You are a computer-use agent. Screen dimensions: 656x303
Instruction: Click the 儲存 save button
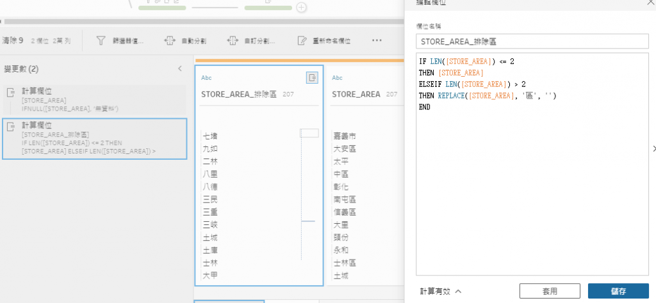pos(618,291)
